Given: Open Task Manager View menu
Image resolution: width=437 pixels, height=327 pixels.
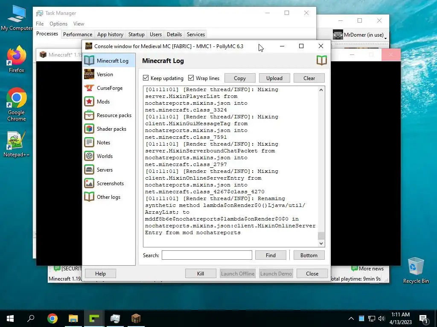Looking at the screenshot, I should tap(79, 24).
